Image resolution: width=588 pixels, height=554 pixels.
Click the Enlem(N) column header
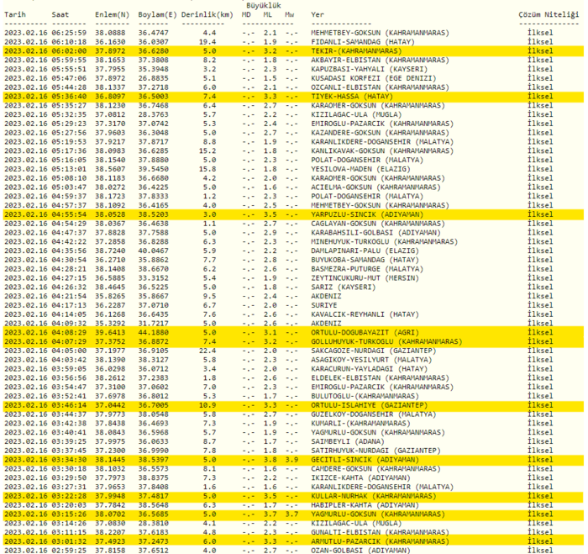pyautogui.click(x=112, y=14)
